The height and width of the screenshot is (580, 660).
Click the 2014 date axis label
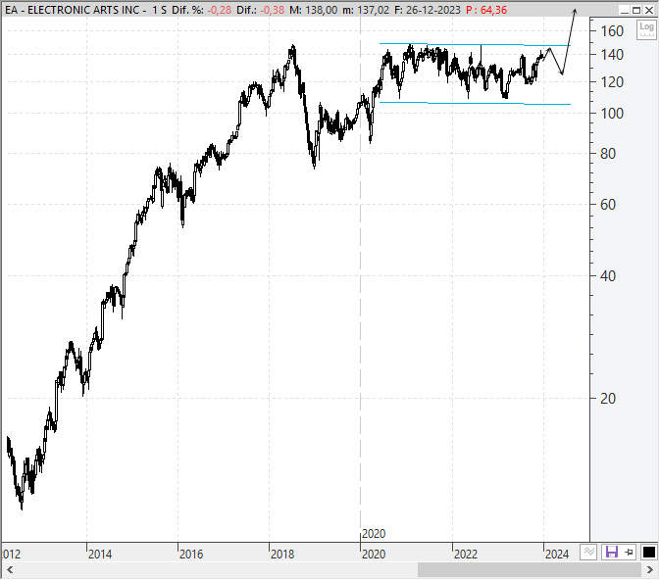[100, 555]
